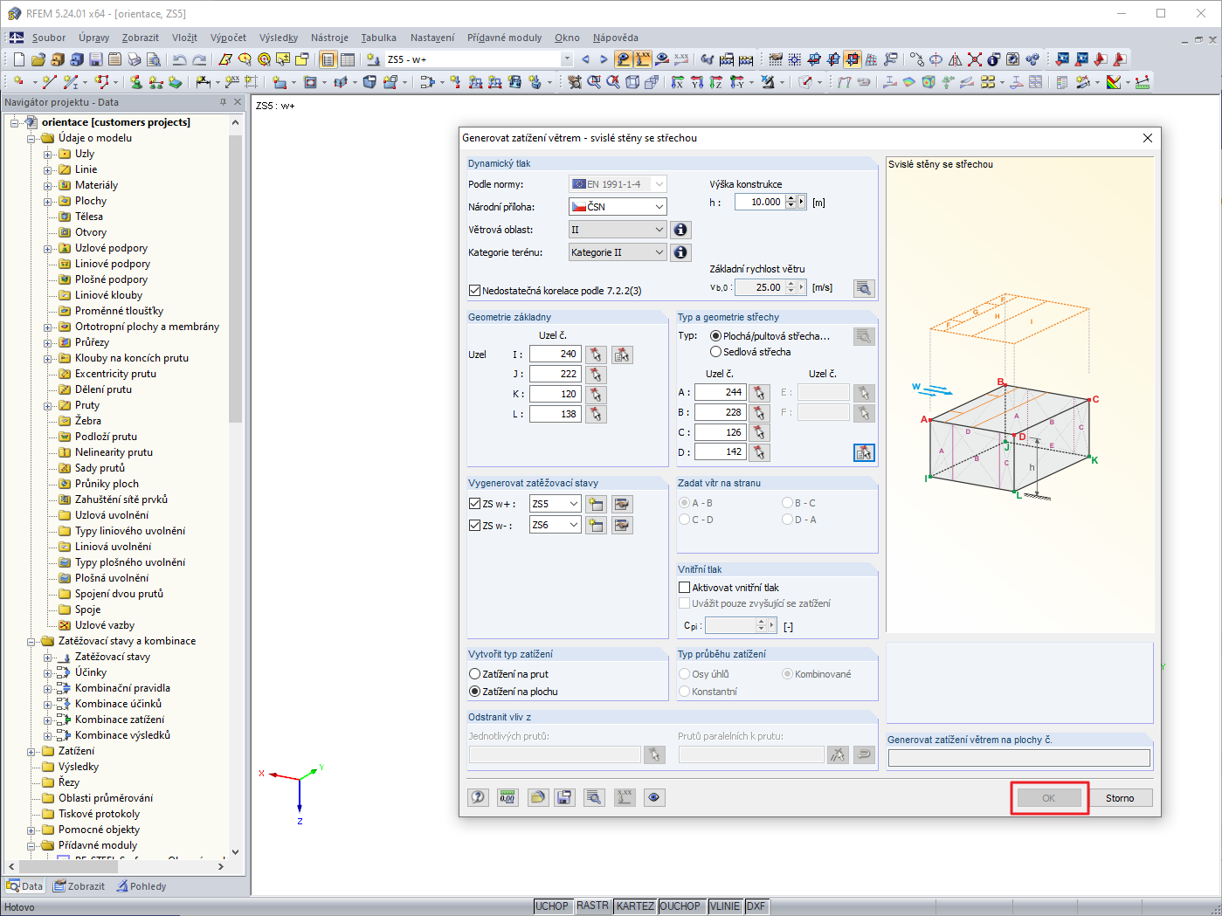Open the ZS6 load case dropdown
This screenshot has width=1222, height=916.
tap(555, 525)
